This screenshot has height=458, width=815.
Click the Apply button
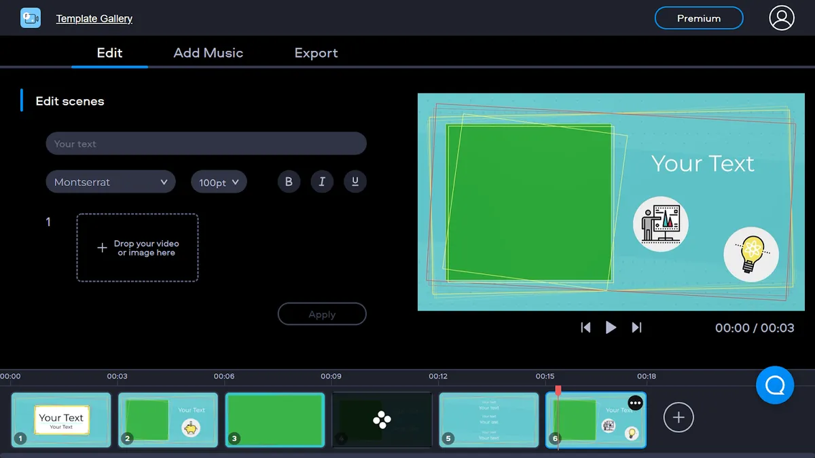pos(322,314)
